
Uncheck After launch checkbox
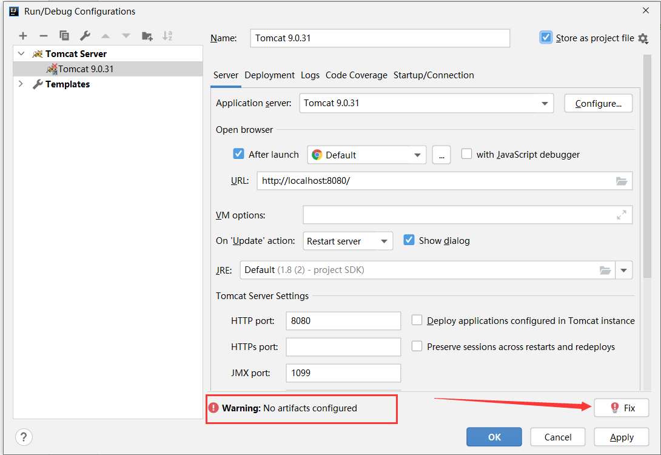click(x=238, y=154)
